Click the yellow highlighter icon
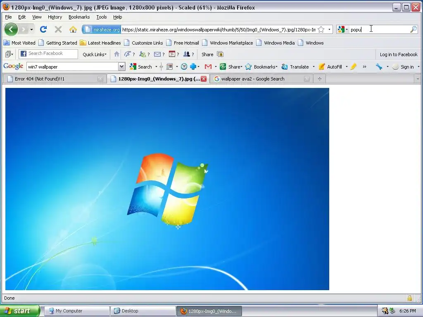The image size is (423, 317). [354, 66]
